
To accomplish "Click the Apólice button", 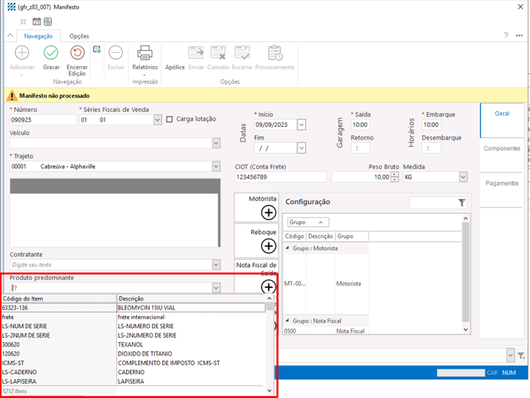I will [x=175, y=67].
